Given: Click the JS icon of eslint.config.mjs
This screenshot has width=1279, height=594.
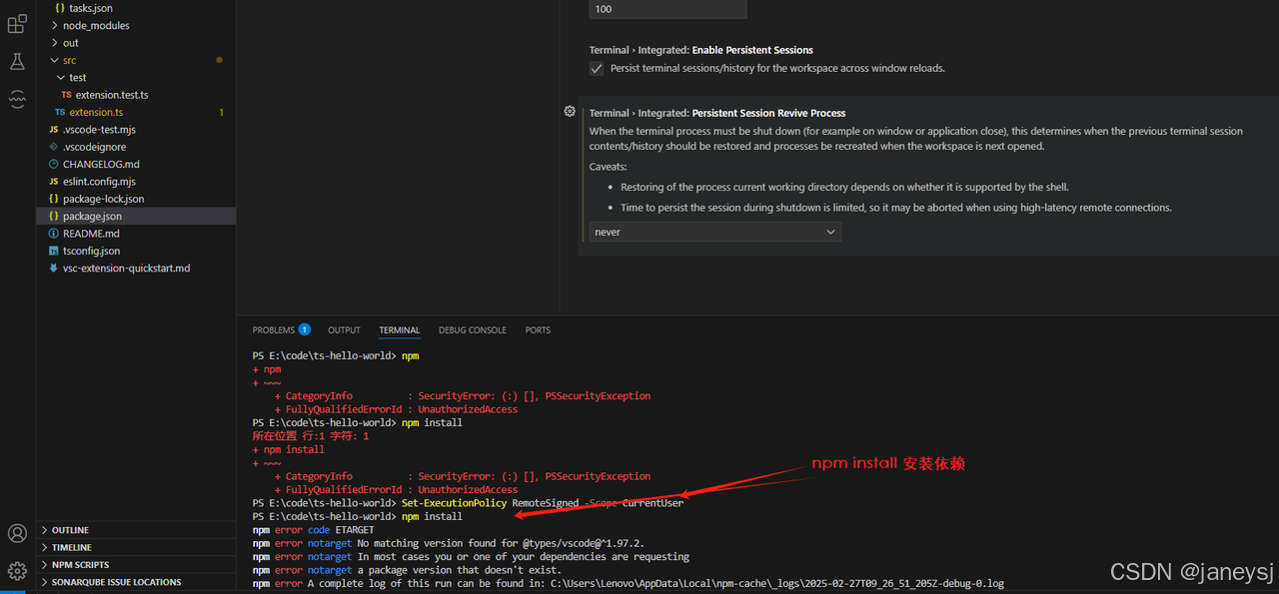Looking at the screenshot, I should coord(54,182).
